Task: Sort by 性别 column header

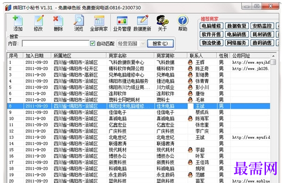Action: coord(224,55)
